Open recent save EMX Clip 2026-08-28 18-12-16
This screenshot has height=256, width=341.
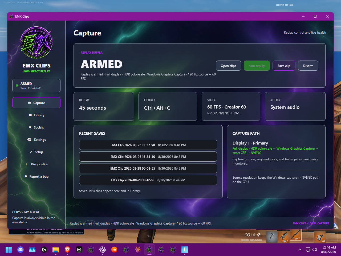(148, 180)
